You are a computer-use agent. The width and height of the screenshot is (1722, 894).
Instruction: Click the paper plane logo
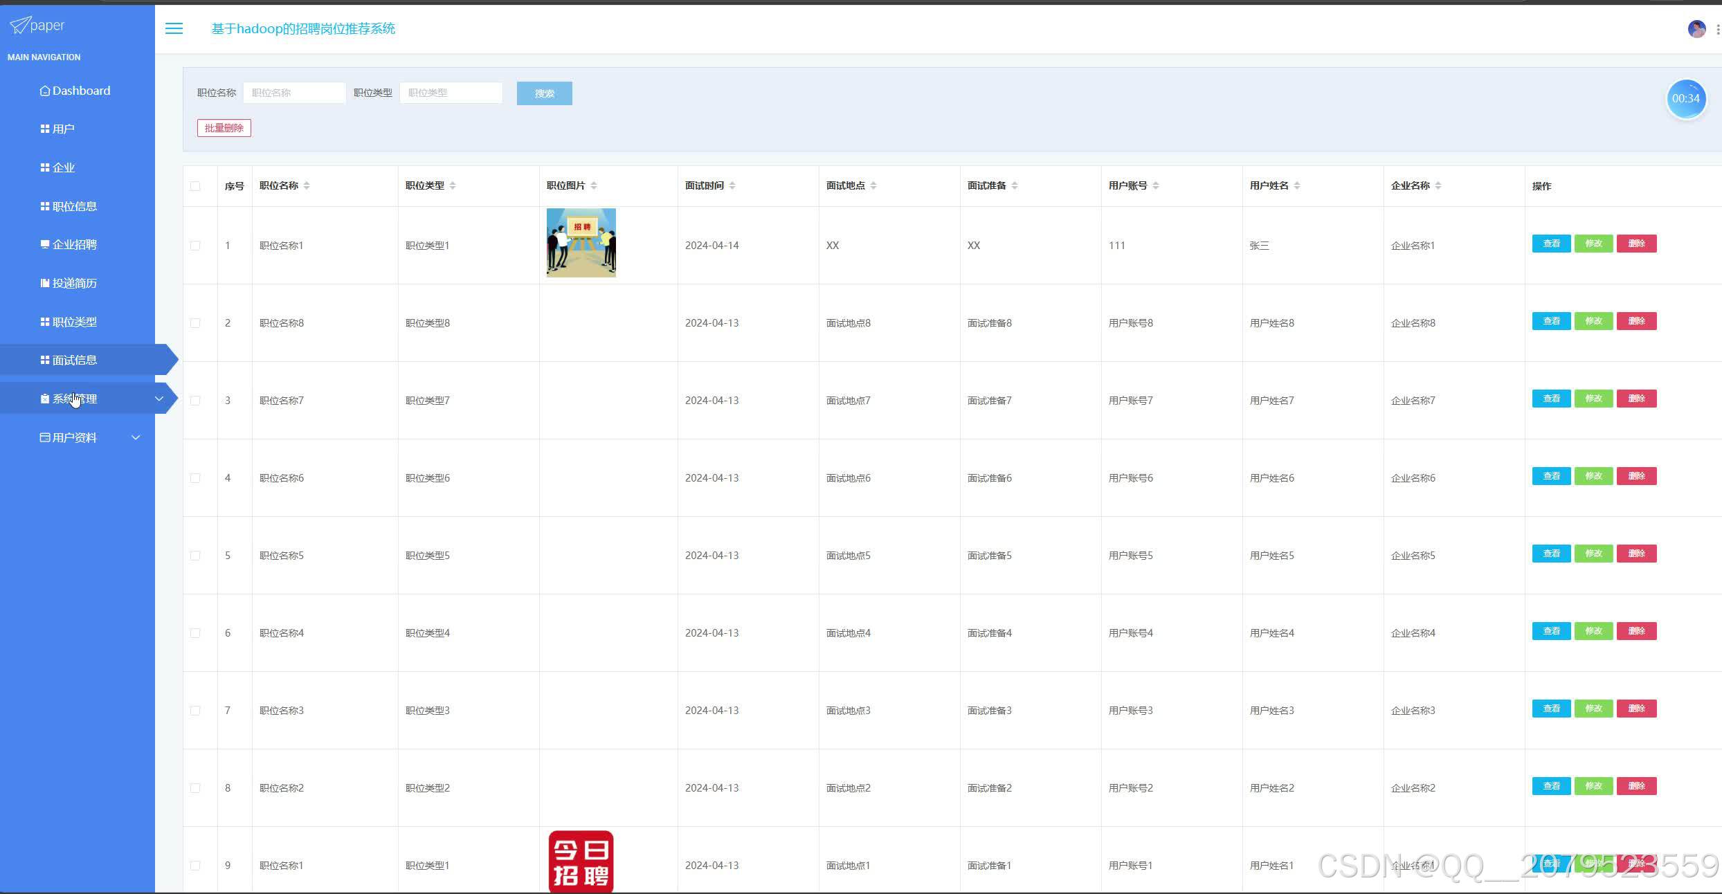coord(19,26)
